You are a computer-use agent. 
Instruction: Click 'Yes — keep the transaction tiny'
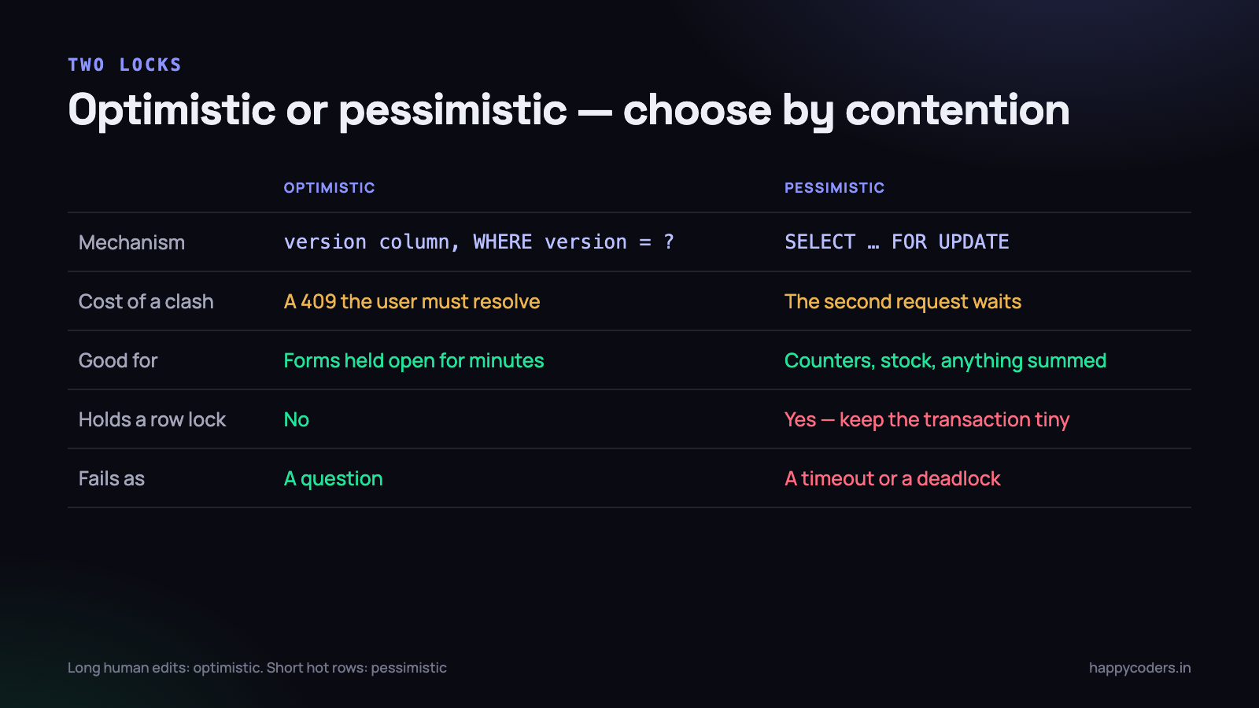tap(927, 419)
